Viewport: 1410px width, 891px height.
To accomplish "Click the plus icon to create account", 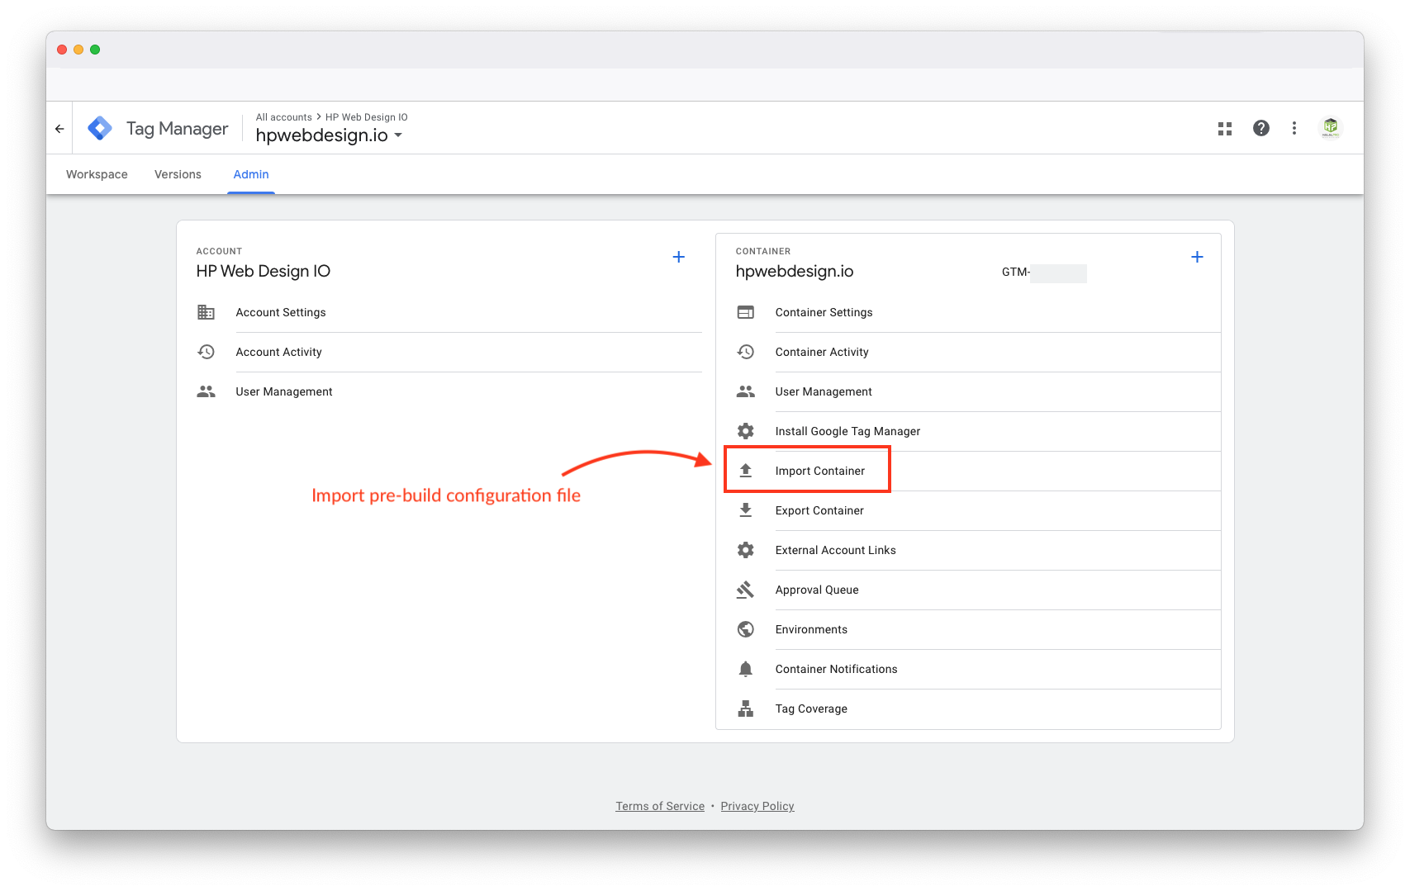I will [x=679, y=257].
